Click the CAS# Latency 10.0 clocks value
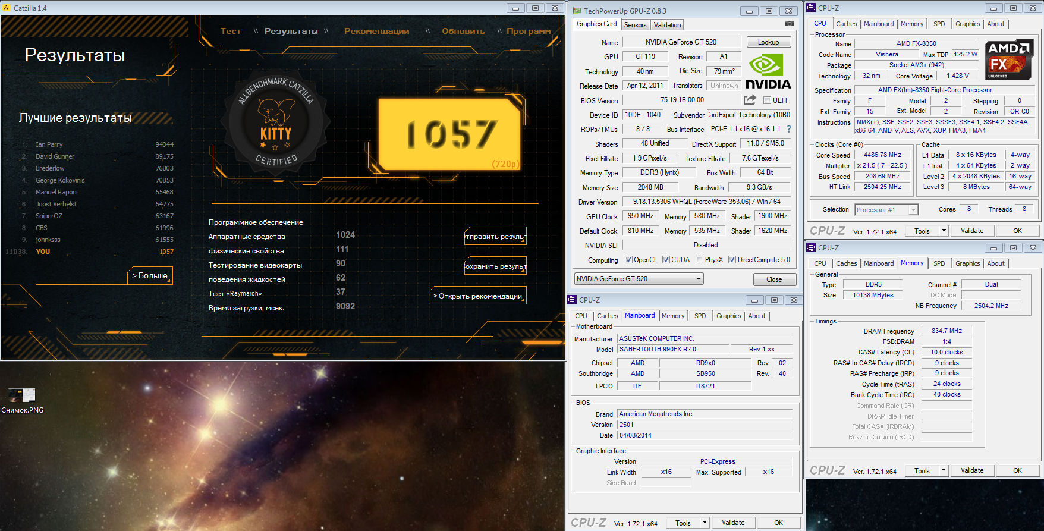Viewport: 1044px width, 531px height. coord(946,352)
